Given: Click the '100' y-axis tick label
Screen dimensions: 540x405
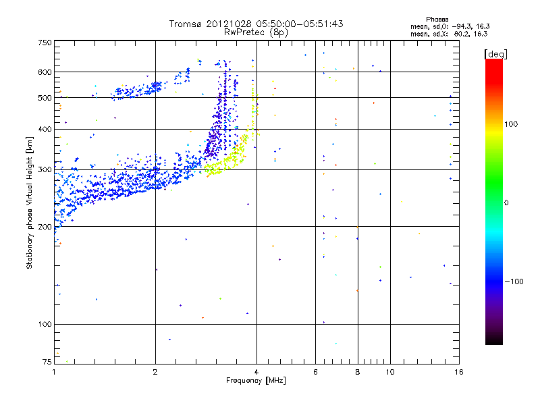Looking at the screenshot, I should tap(45, 325).
